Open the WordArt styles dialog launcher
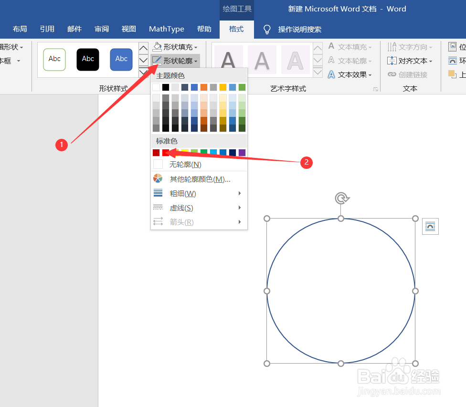This screenshot has height=407, width=466. tap(376, 89)
